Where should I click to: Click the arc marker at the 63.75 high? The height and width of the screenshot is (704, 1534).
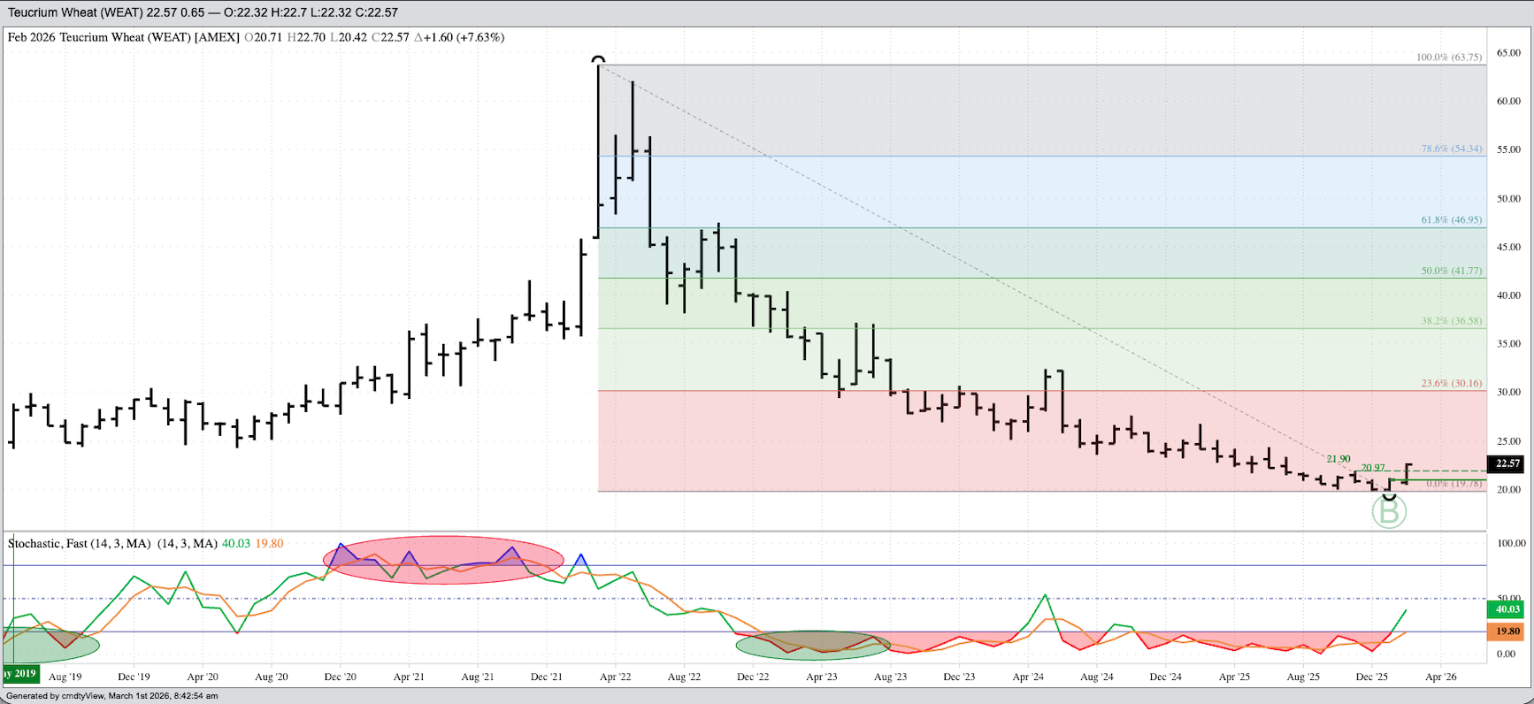coord(599,61)
